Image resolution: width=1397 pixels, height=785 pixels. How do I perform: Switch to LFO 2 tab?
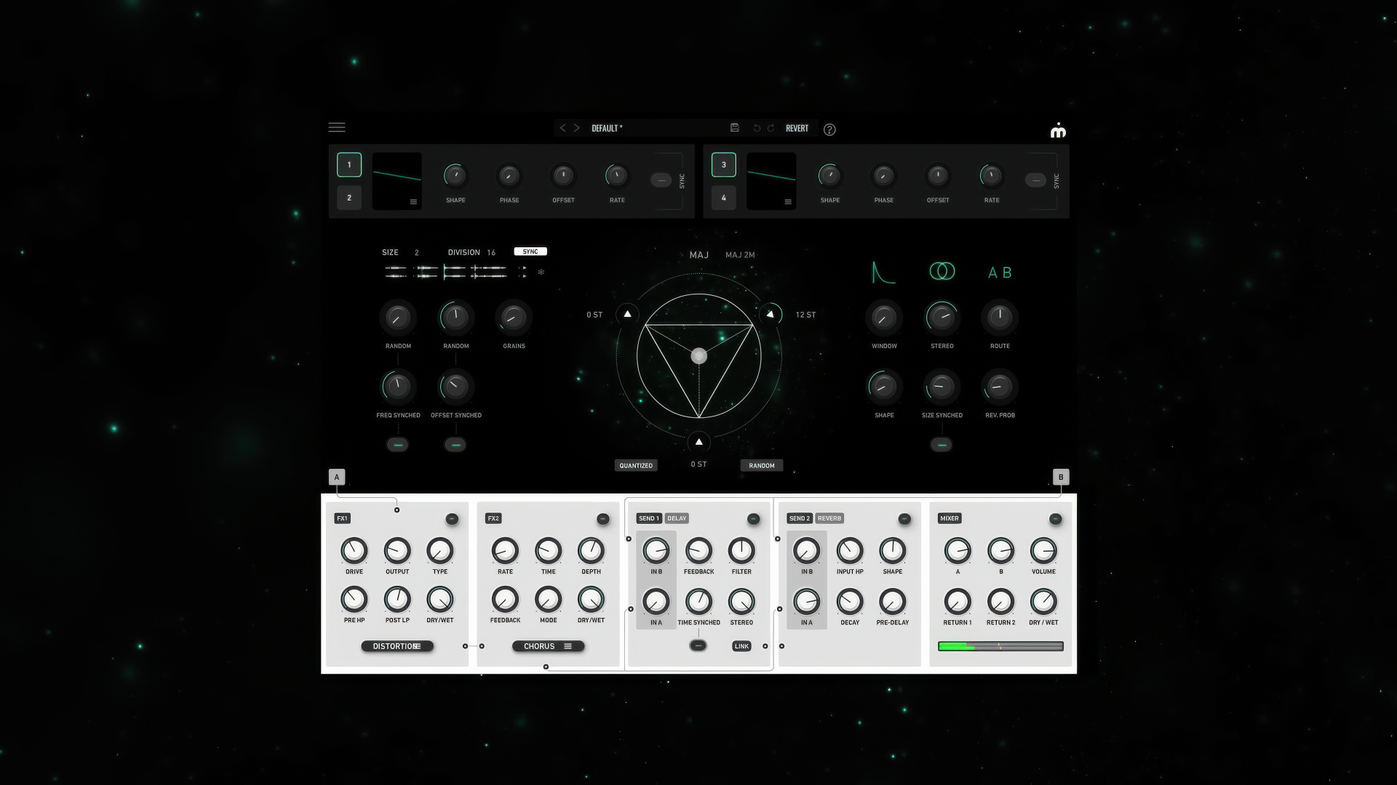pos(349,197)
